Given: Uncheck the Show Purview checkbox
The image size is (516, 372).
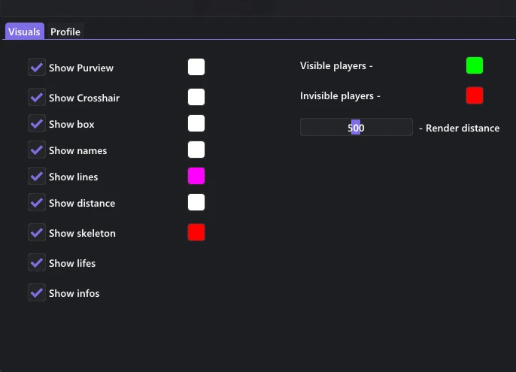Looking at the screenshot, I should tap(37, 68).
